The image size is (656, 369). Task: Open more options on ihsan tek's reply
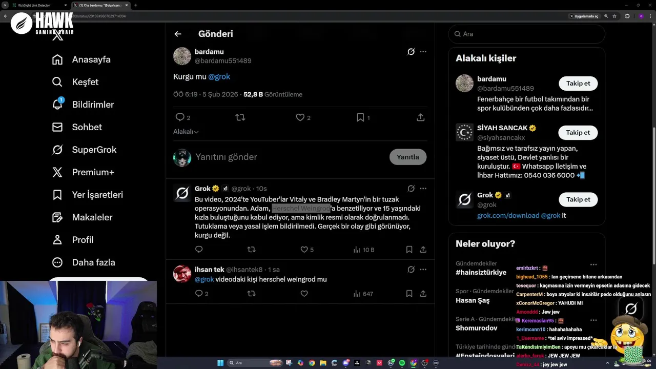click(x=423, y=270)
